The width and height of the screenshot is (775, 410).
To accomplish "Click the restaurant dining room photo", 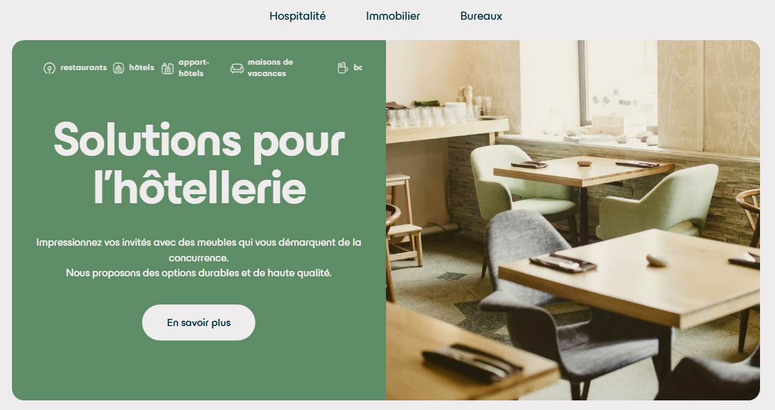I will pyautogui.click(x=573, y=220).
